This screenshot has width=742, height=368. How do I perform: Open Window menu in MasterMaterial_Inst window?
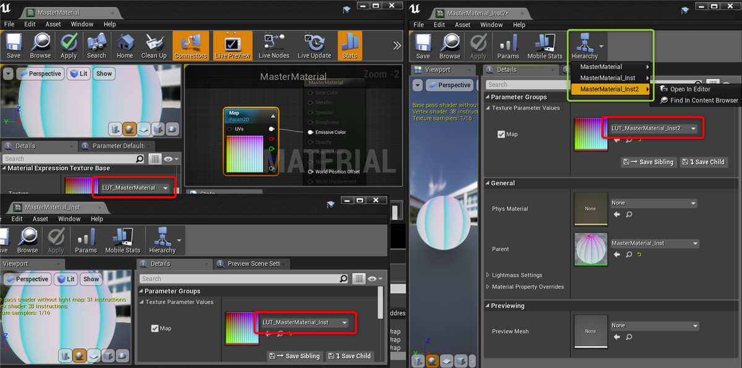pyautogui.click(x=69, y=219)
